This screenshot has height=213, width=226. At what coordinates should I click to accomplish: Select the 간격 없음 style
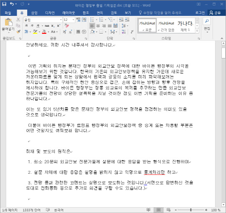[166, 25]
